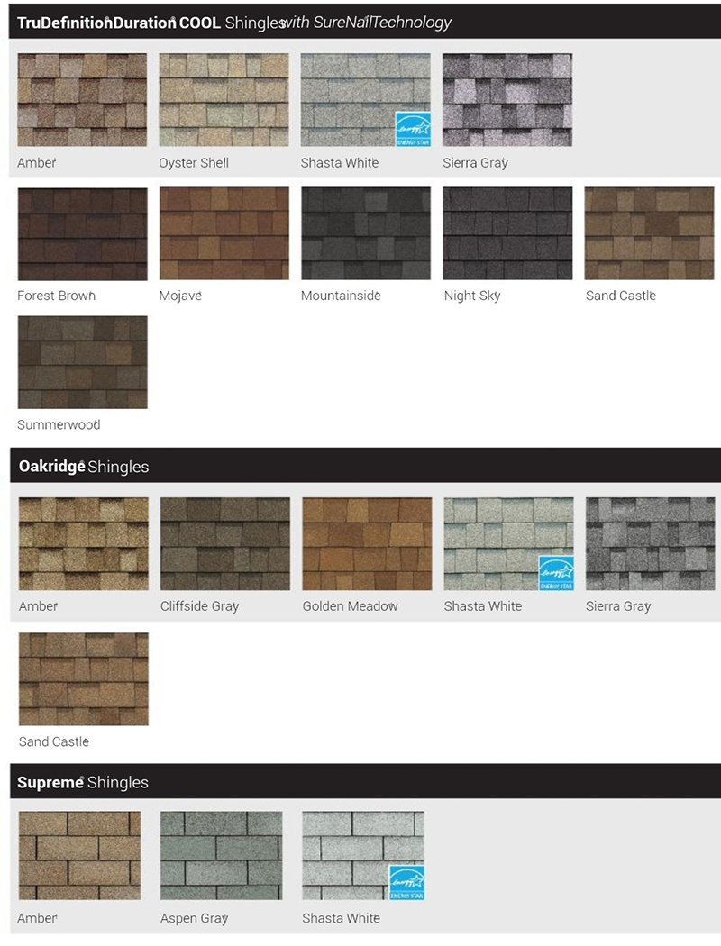Open the Summerwood shingle sample image
This screenshot has width=721, height=946.
[82, 362]
